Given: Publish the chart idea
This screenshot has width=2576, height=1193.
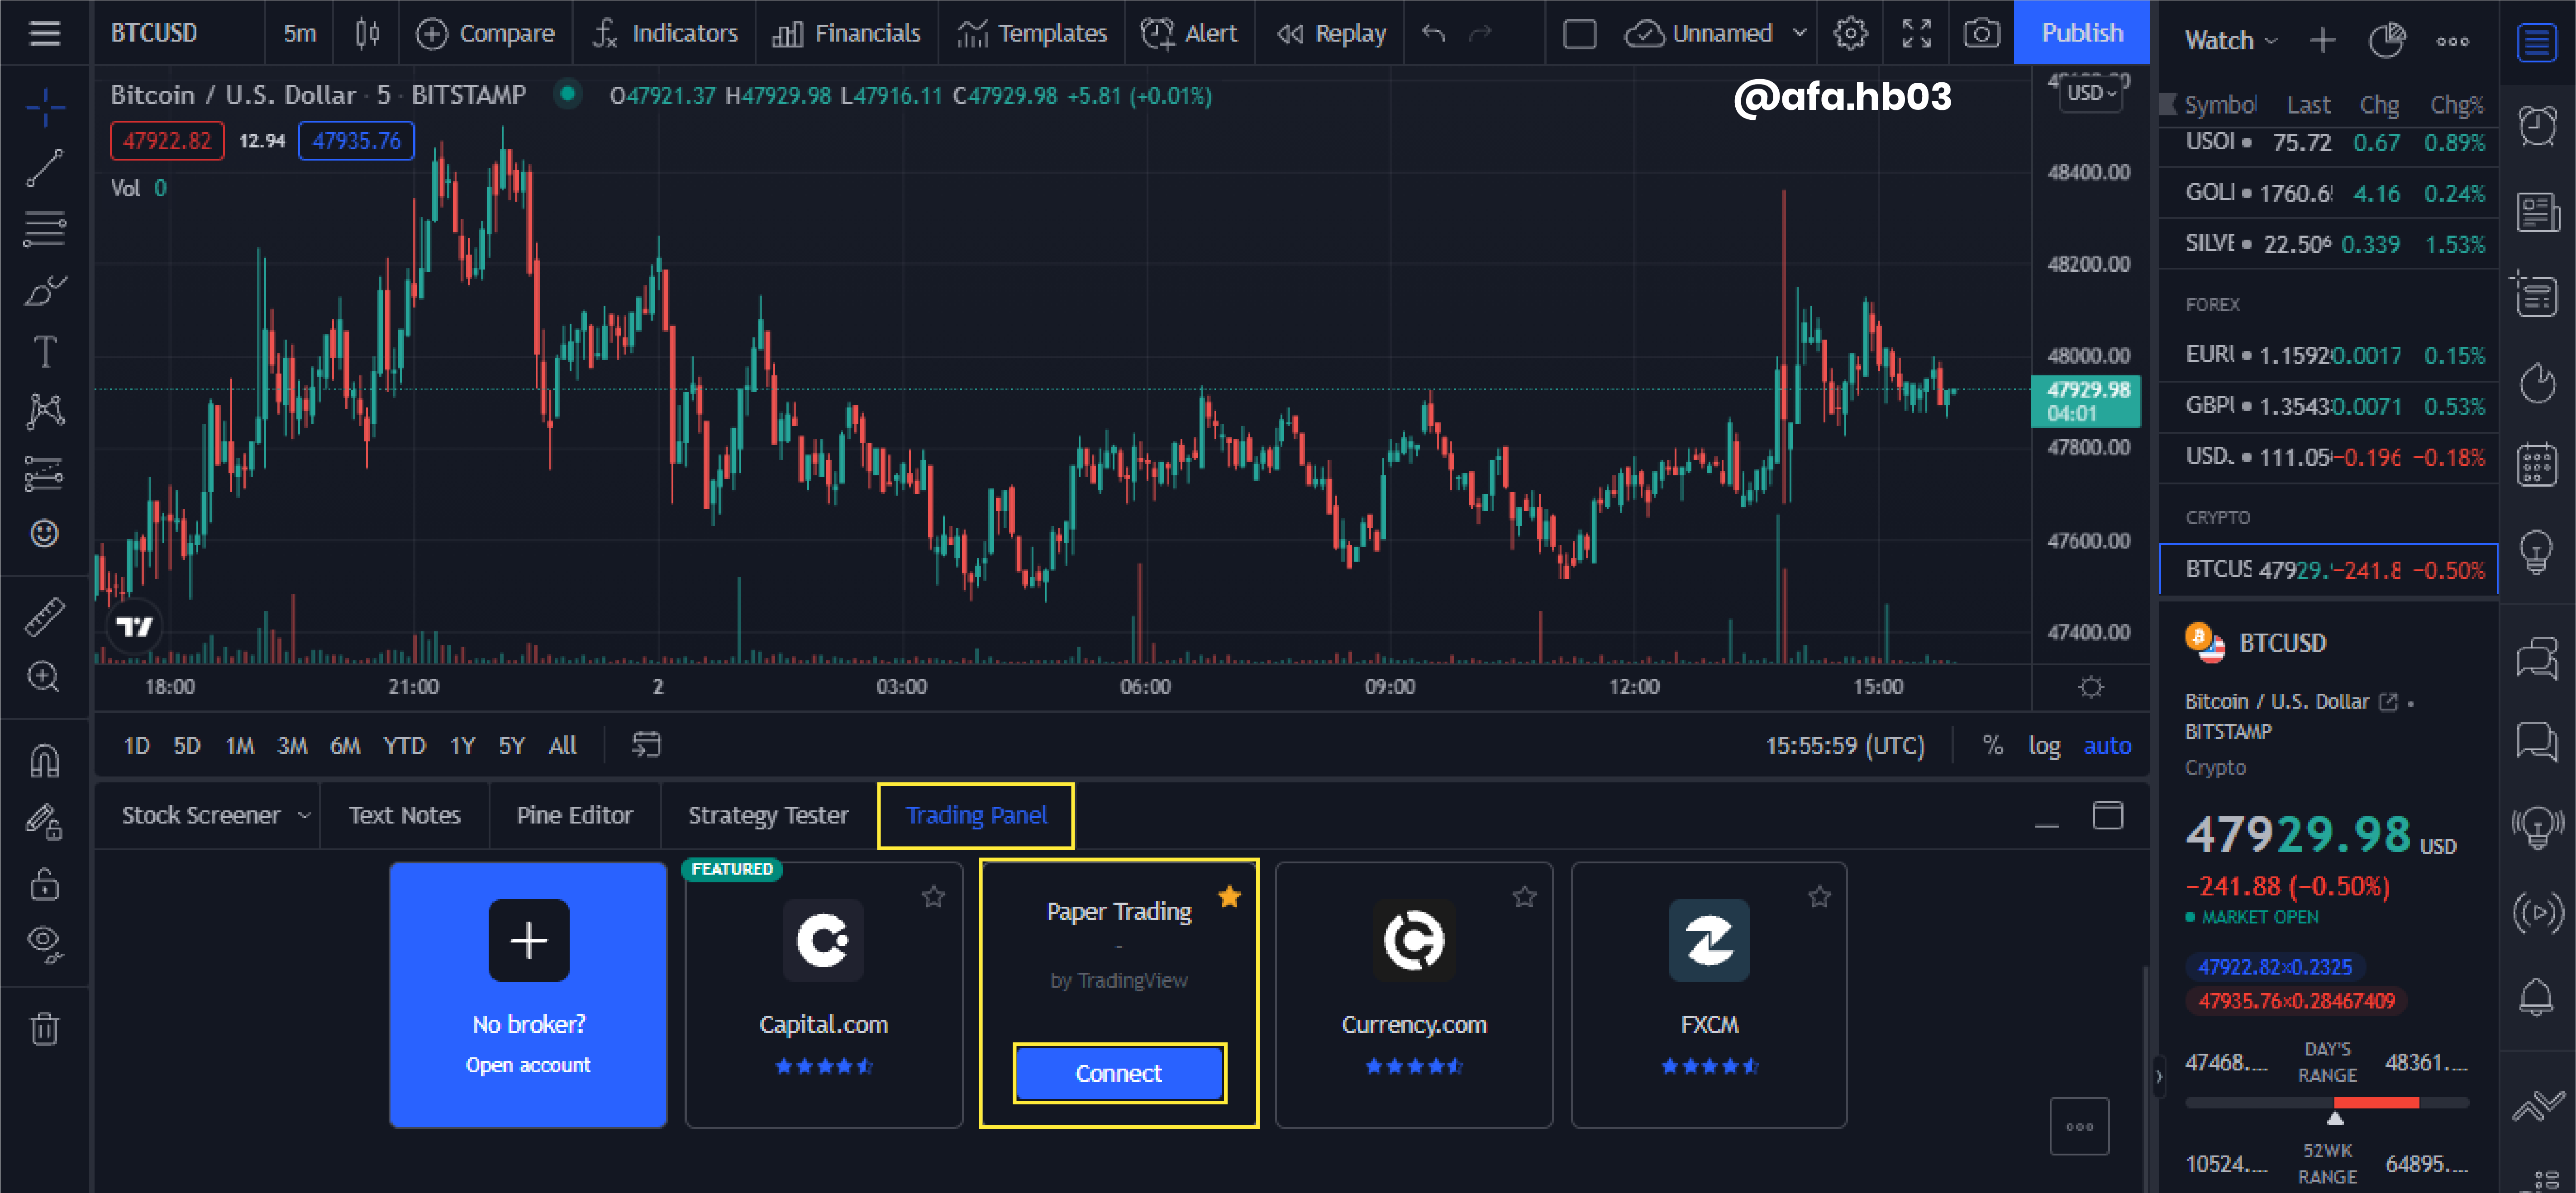Looking at the screenshot, I should pos(2082,33).
